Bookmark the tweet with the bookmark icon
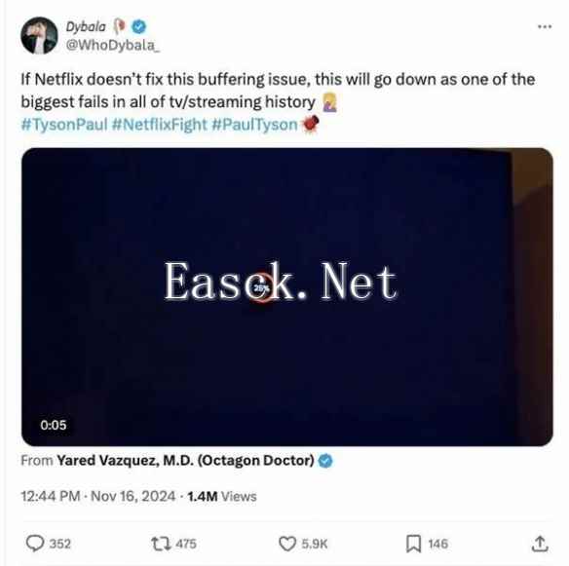The width and height of the screenshot is (569, 566). click(413, 544)
